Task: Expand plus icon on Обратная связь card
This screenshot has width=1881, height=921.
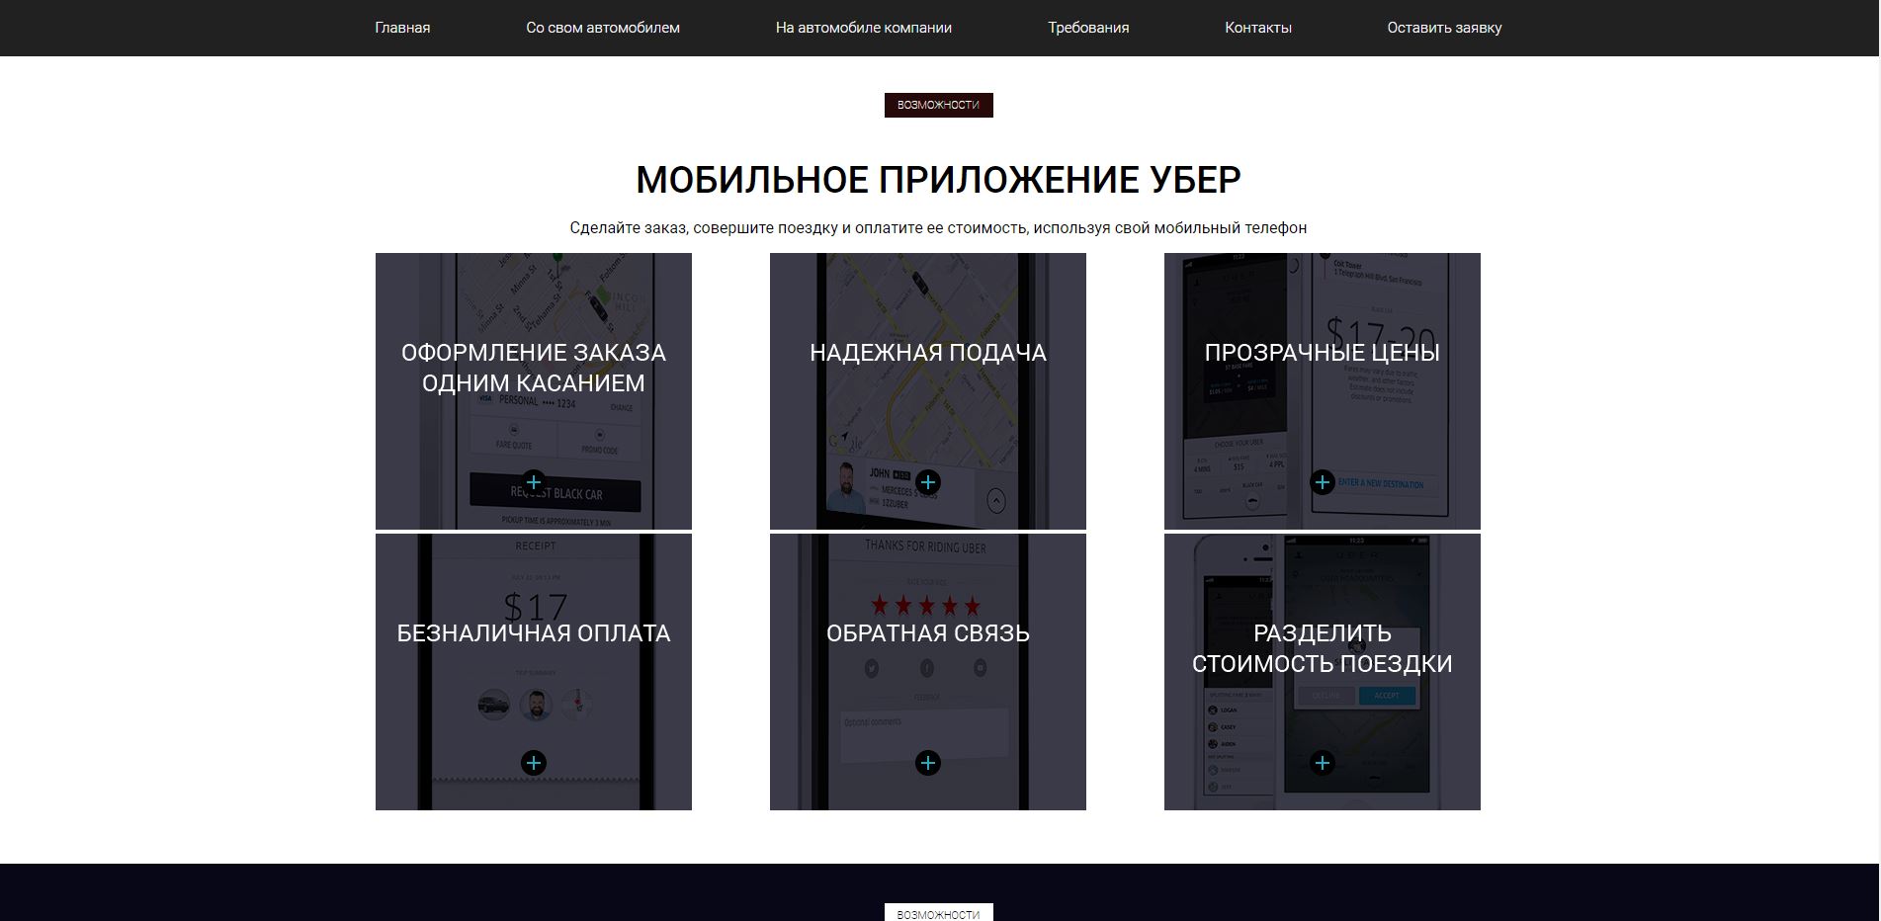Action: tap(928, 763)
